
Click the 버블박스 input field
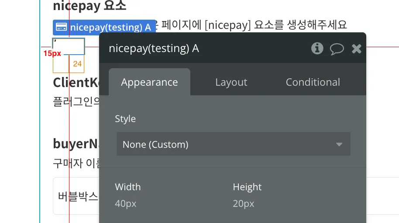pyautogui.click(x=76, y=196)
